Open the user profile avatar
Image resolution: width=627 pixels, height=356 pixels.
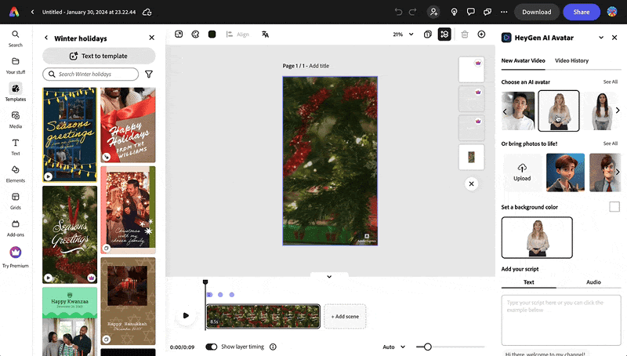tap(612, 12)
